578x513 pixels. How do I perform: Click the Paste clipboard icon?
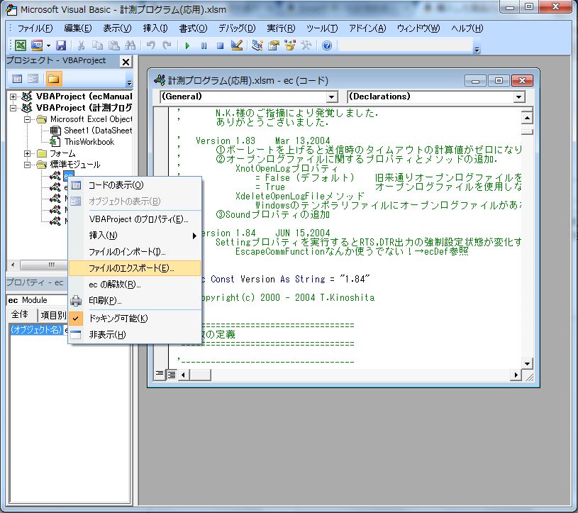click(113, 45)
